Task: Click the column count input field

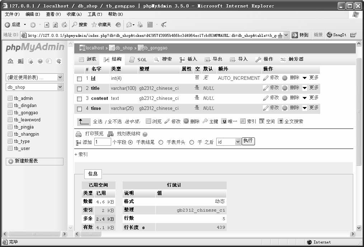Action: click(x=103, y=142)
